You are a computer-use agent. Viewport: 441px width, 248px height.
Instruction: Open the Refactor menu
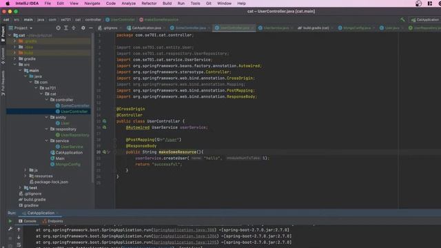coord(149,3)
